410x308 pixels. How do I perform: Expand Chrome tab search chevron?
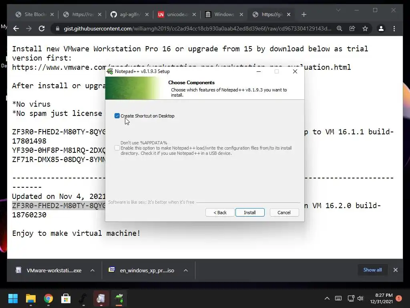pos(338,10)
